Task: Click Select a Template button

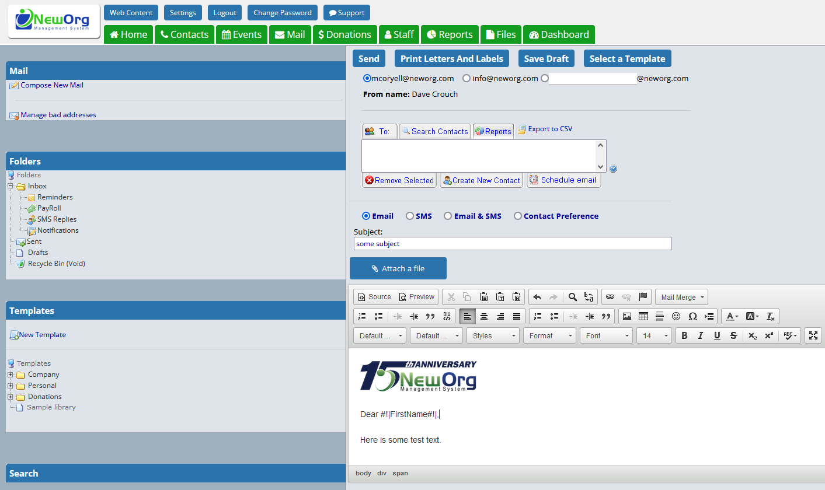Action: click(628, 58)
